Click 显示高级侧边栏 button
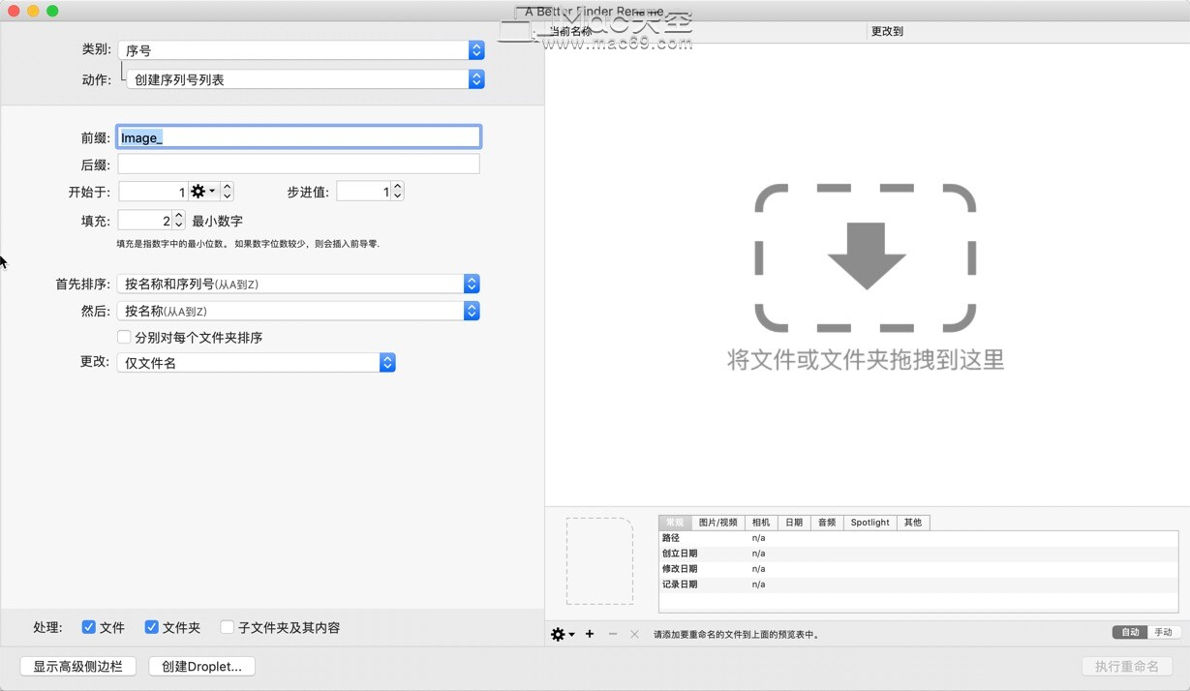This screenshot has height=691, width=1190. coord(78,666)
